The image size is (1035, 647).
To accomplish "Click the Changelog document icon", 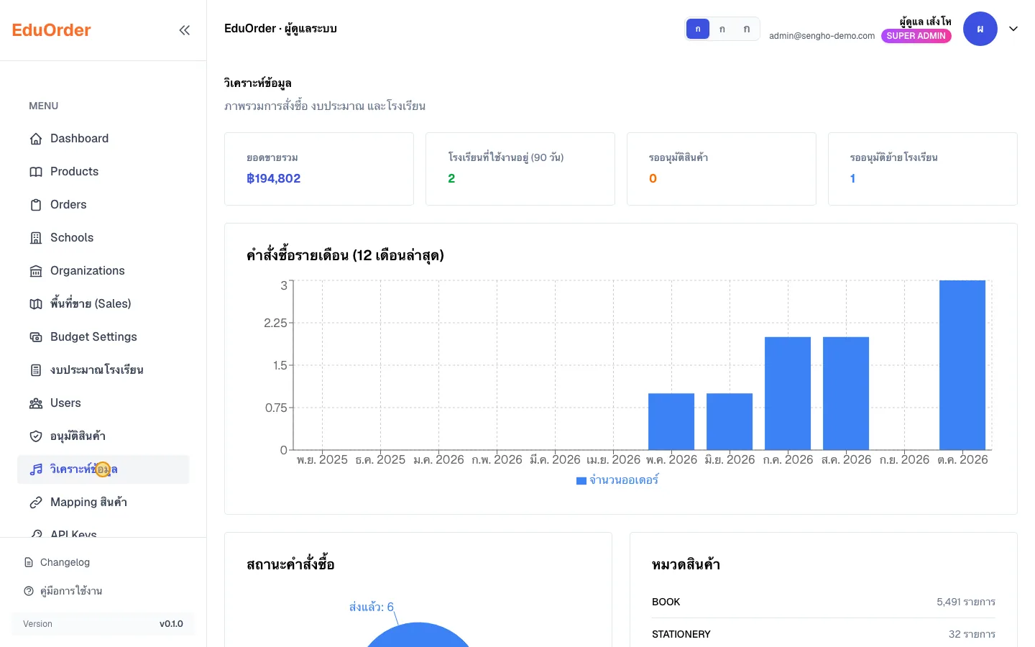I will pyautogui.click(x=29, y=562).
